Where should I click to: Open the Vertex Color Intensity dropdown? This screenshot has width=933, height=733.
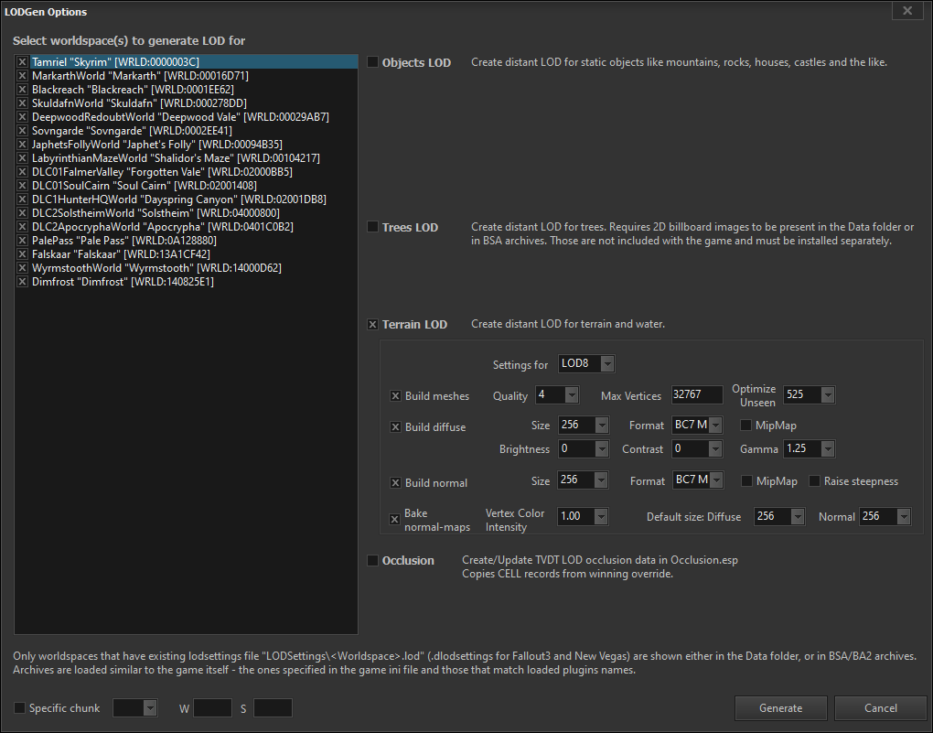point(601,516)
